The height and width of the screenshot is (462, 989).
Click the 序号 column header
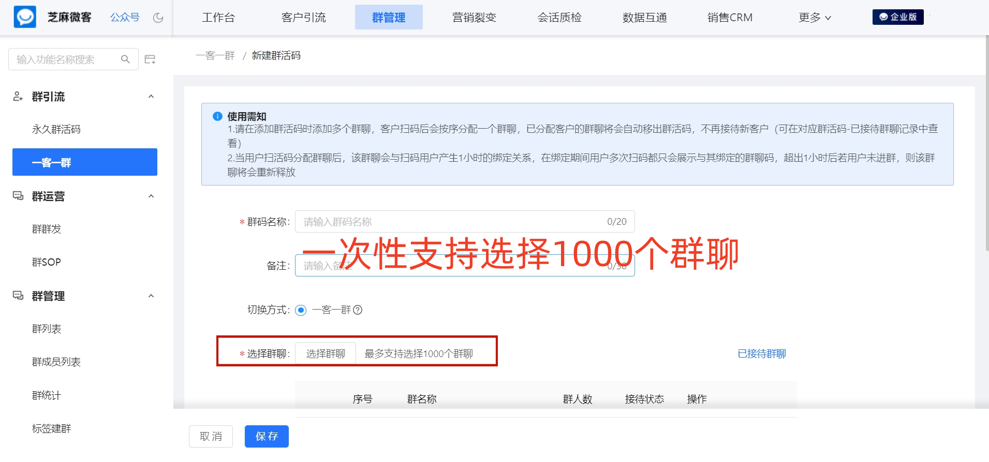(x=362, y=399)
